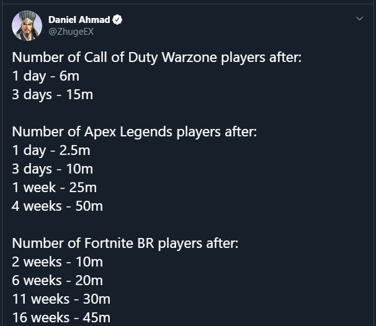This screenshot has height=326, width=376.
Task: Select the "3 days - 15m" line
Action: click(52, 95)
